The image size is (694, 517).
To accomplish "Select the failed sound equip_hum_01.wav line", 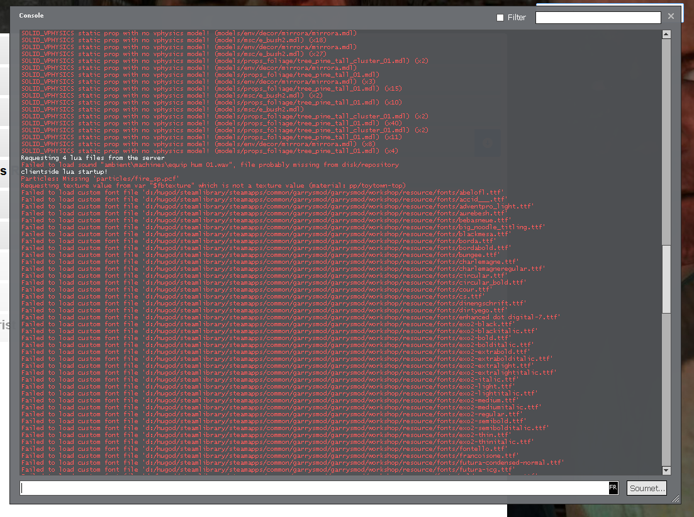I will click(210, 165).
